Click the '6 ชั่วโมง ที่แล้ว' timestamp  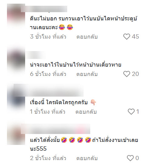point(48,74)
